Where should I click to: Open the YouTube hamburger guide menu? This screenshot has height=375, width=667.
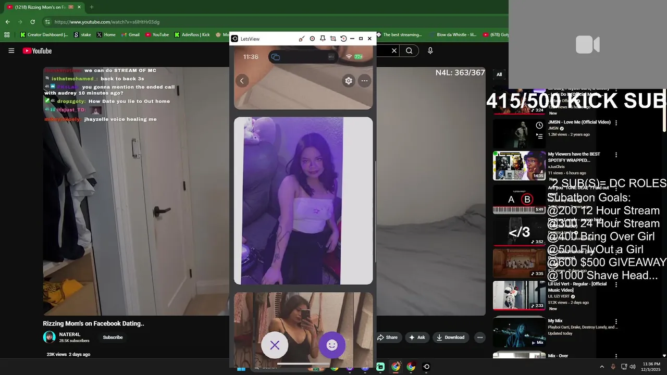coord(11,51)
